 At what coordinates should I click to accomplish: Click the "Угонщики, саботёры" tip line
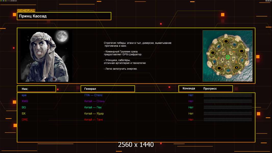click(117, 60)
